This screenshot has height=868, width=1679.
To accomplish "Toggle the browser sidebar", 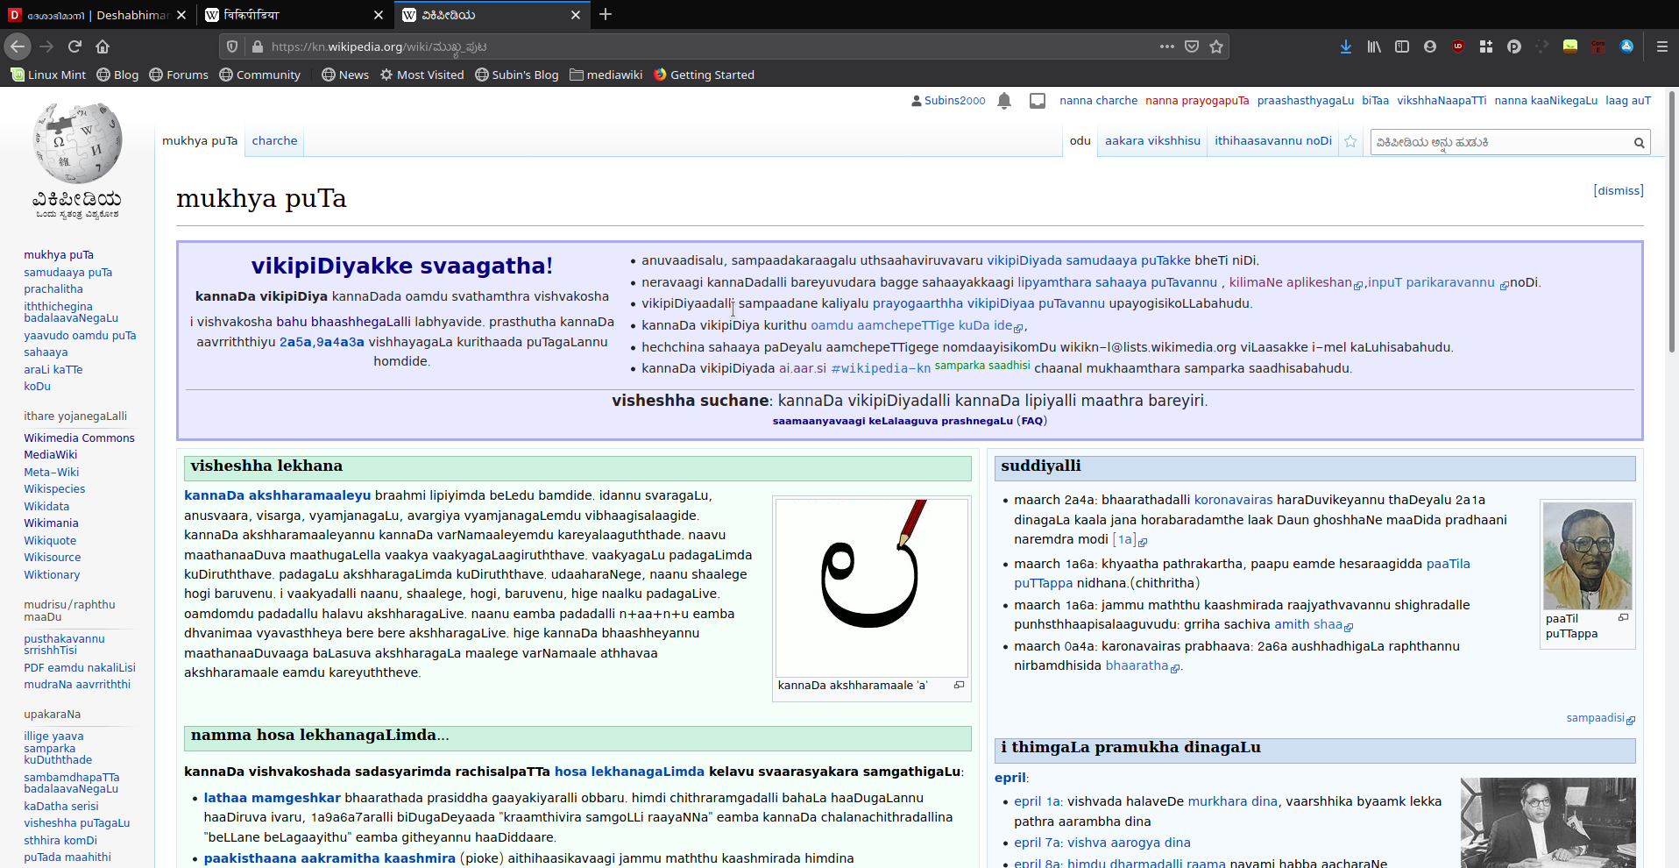I will click(x=1402, y=46).
